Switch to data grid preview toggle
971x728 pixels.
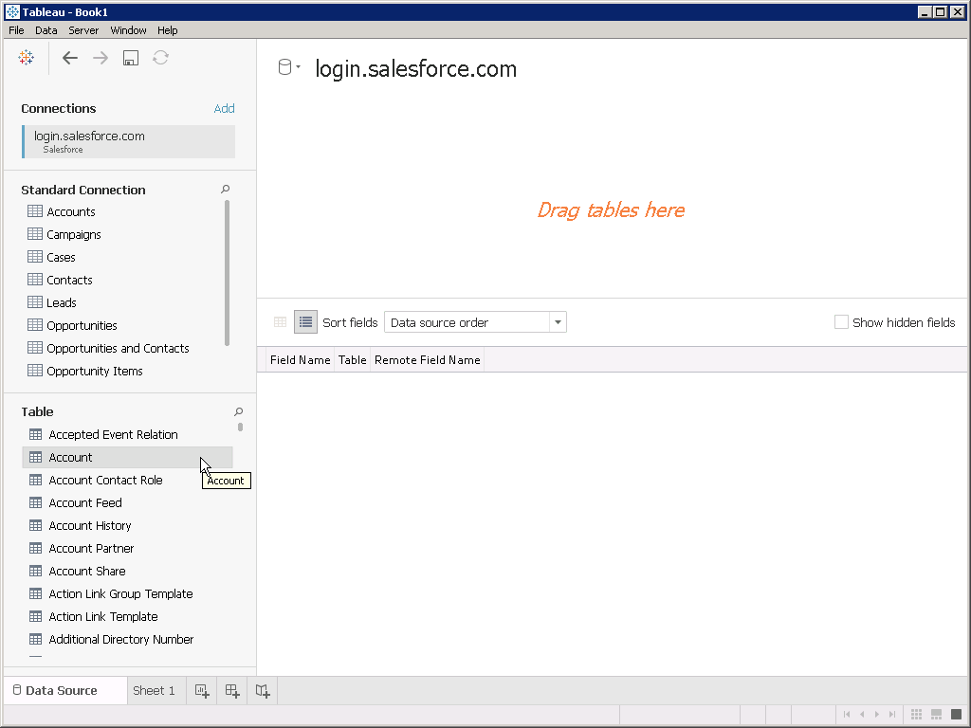(280, 322)
